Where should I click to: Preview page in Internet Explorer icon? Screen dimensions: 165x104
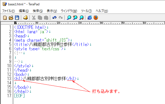pyautogui.click(x=90, y=18)
